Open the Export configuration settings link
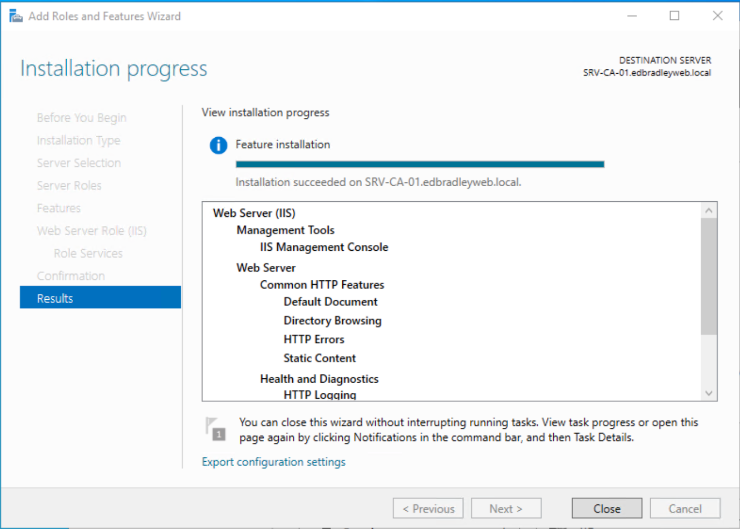740x529 pixels. coord(273,462)
